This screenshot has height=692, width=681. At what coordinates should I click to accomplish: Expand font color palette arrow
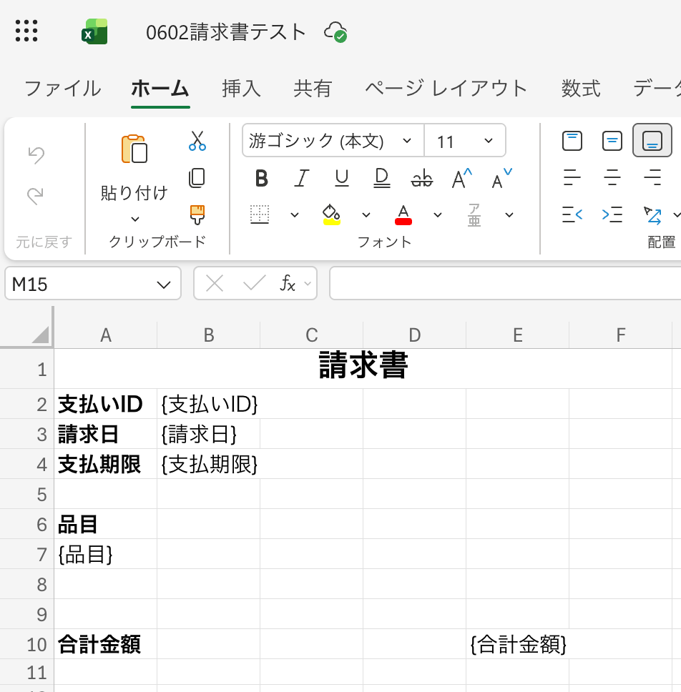(438, 215)
